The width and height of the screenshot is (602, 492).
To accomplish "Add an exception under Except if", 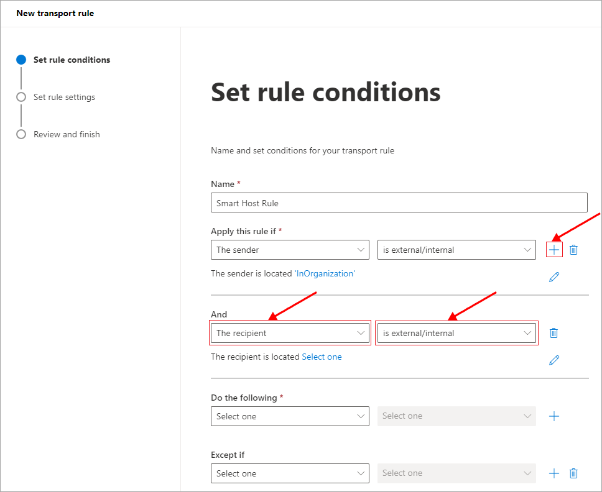I will coord(554,473).
